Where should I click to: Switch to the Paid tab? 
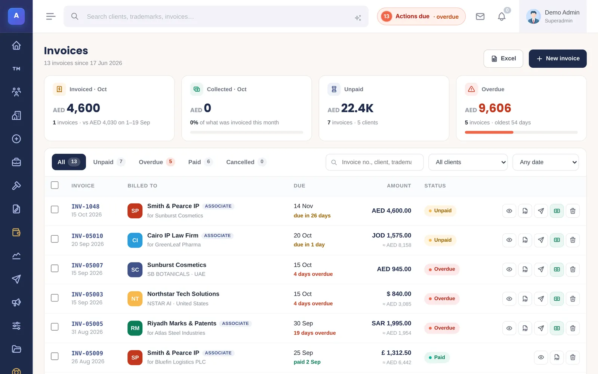click(x=200, y=162)
